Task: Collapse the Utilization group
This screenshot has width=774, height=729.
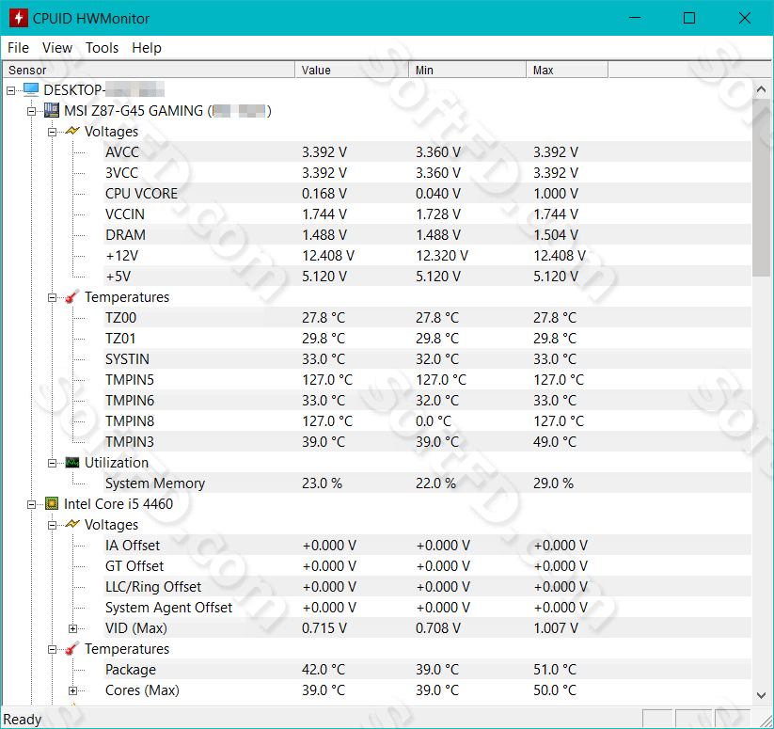Action: pyautogui.click(x=52, y=463)
